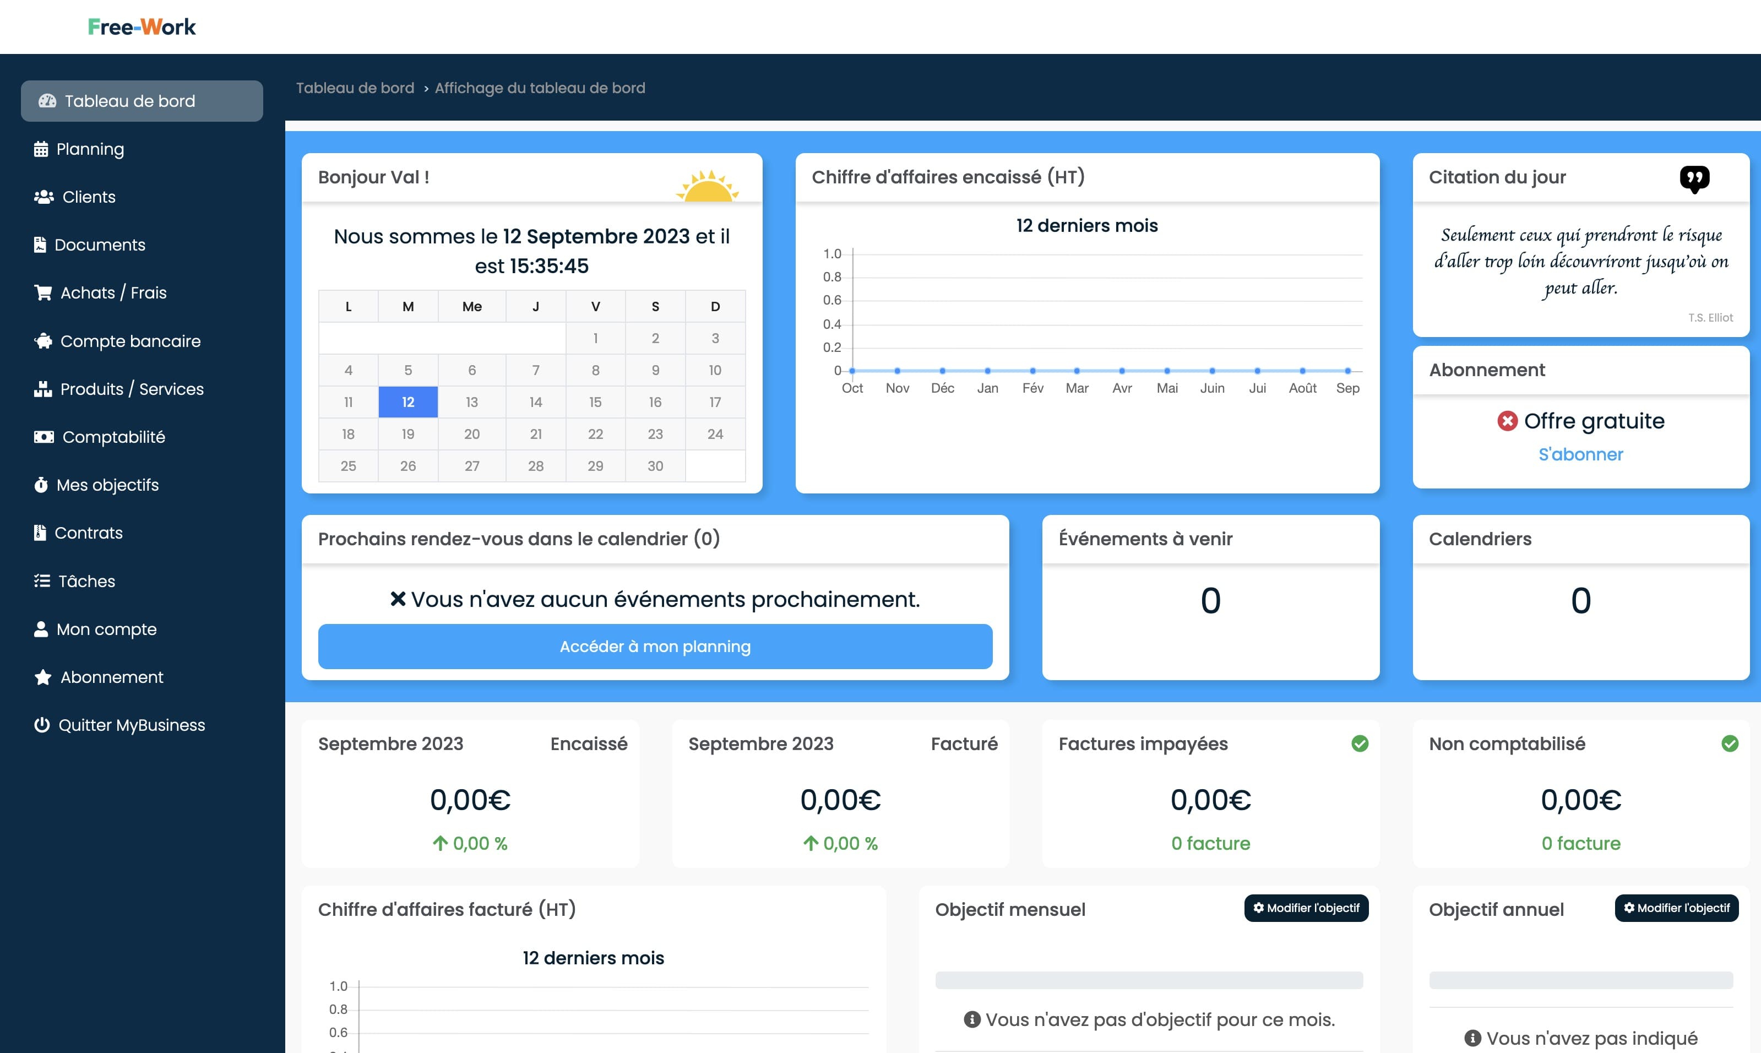The width and height of the screenshot is (1761, 1053).
Task: Select day 15 in the calendar
Action: (595, 403)
